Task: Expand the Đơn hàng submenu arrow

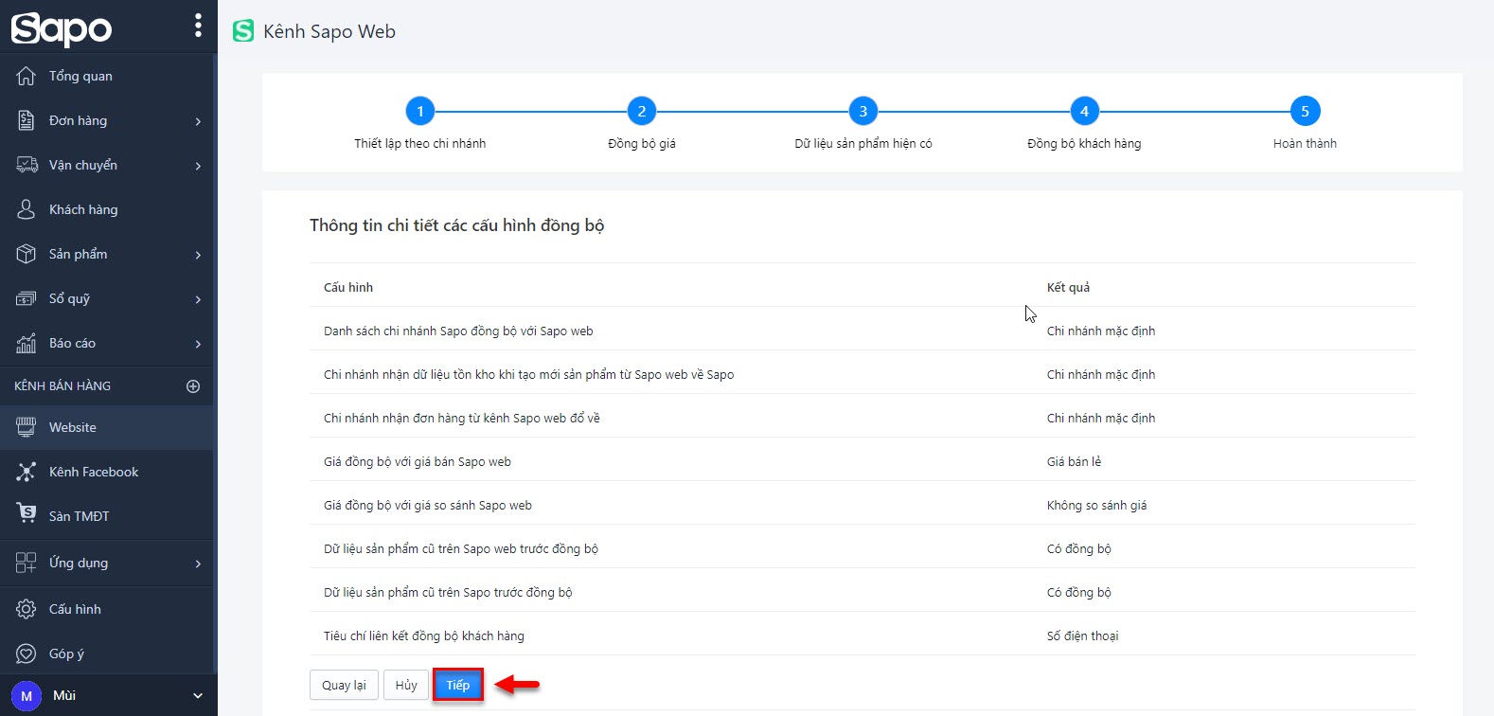Action: [x=198, y=121]
